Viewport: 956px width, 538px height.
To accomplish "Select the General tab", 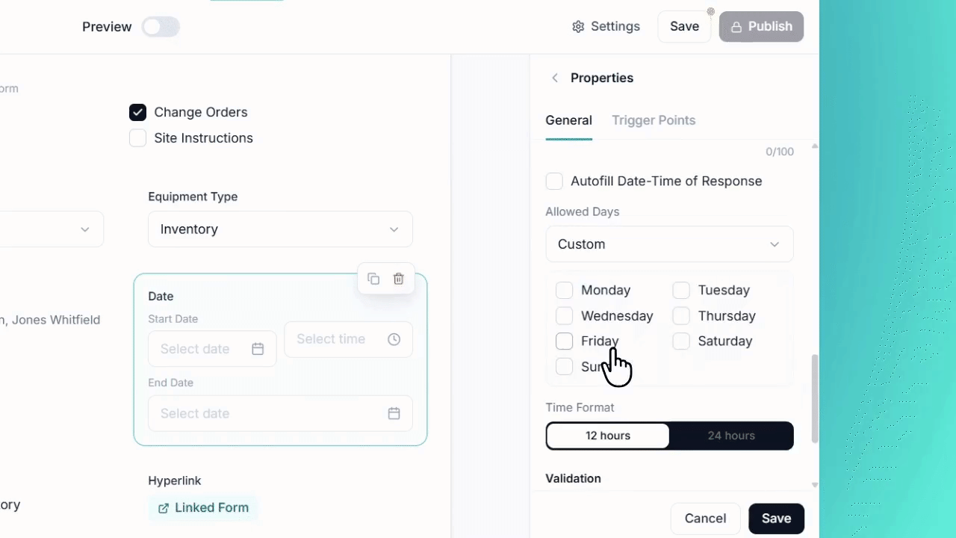I will (568, 120).
